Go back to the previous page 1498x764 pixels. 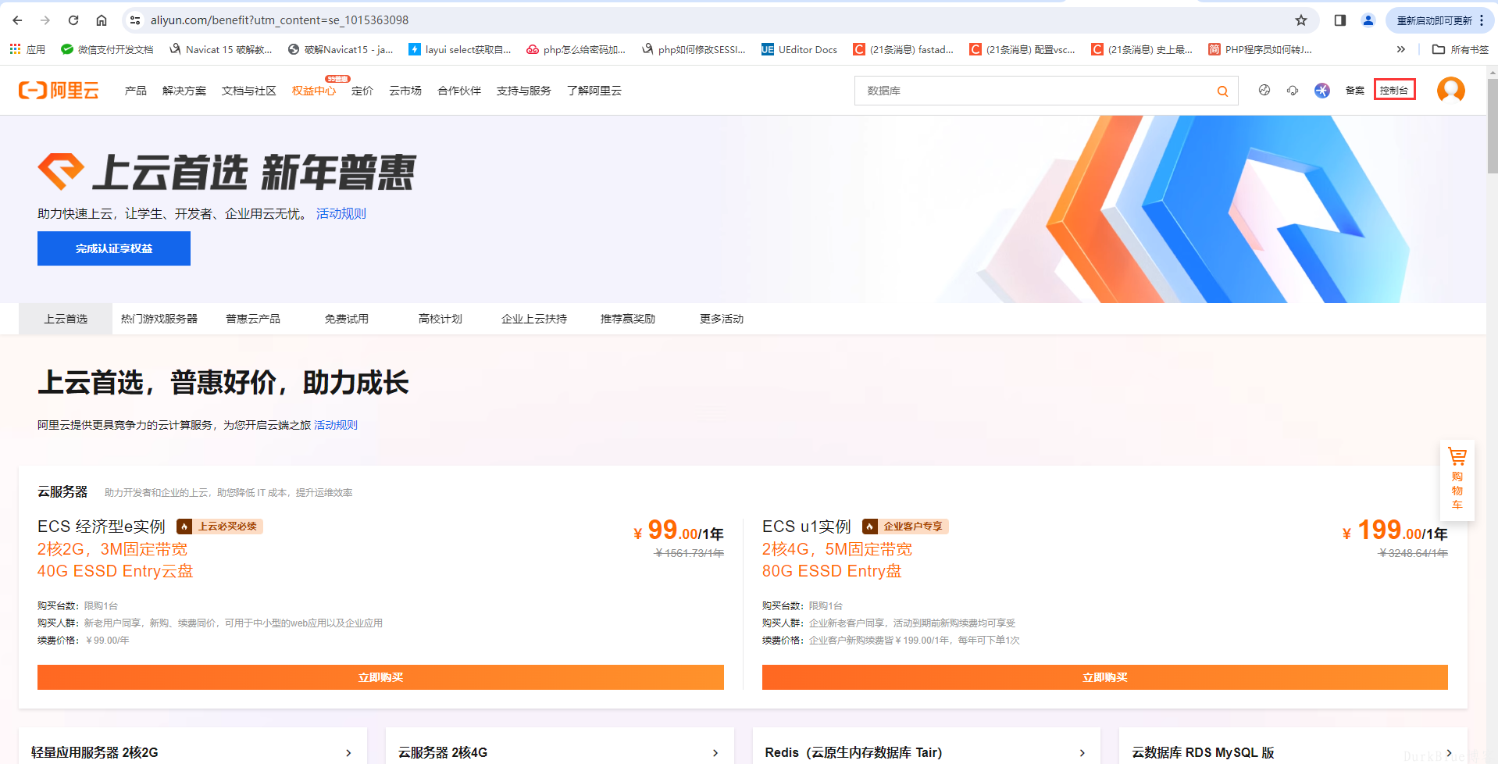coord(17,20)
